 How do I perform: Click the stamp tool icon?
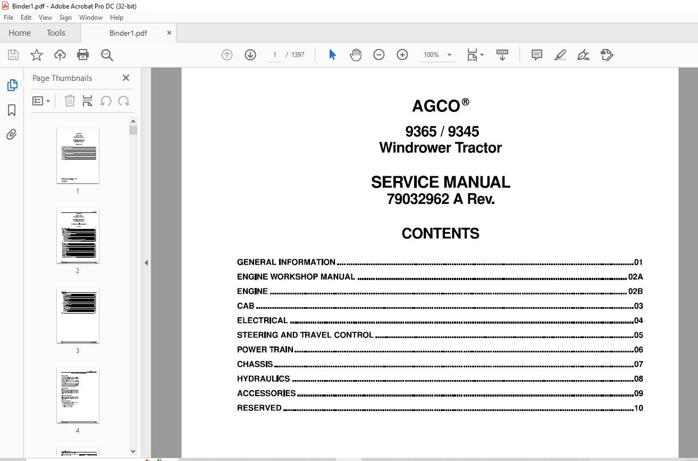[607, 55]
